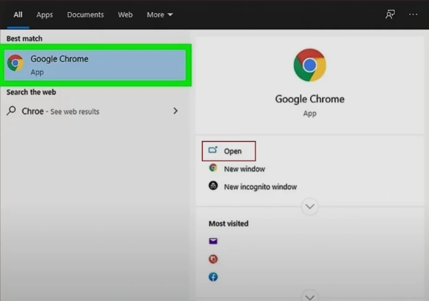Click 'Chroe - See web results' suggestion
The width and height of the screenshot is (429, 301).
(92, 111)
